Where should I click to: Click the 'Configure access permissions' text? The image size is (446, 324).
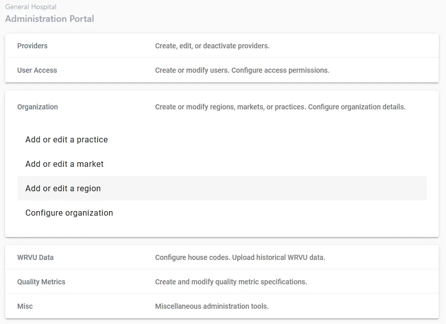[280, 70]
